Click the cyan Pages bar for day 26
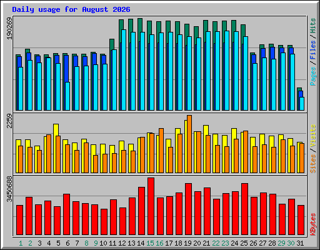 click(255, 87)
